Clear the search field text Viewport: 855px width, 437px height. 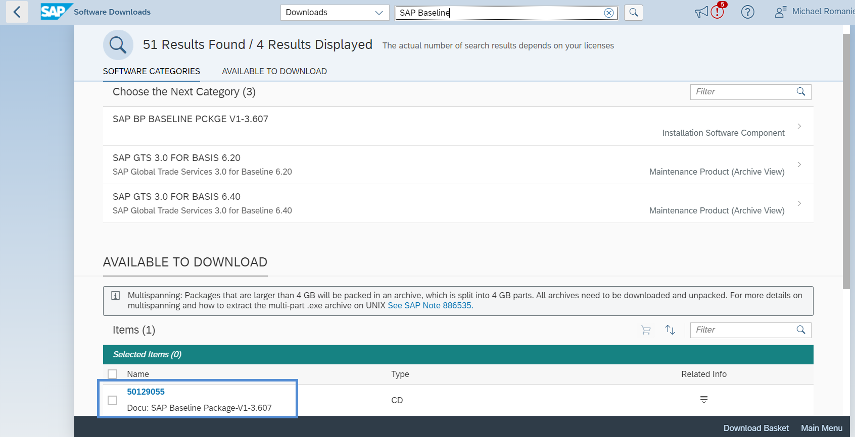coord(609,13)
